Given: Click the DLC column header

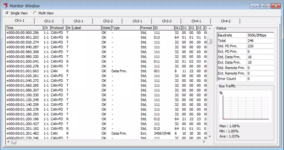Looking at the screenshot, I should (x=177, y=28).
